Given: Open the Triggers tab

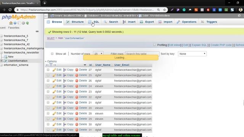Looking at the screenshot, I should coord(209,22).
